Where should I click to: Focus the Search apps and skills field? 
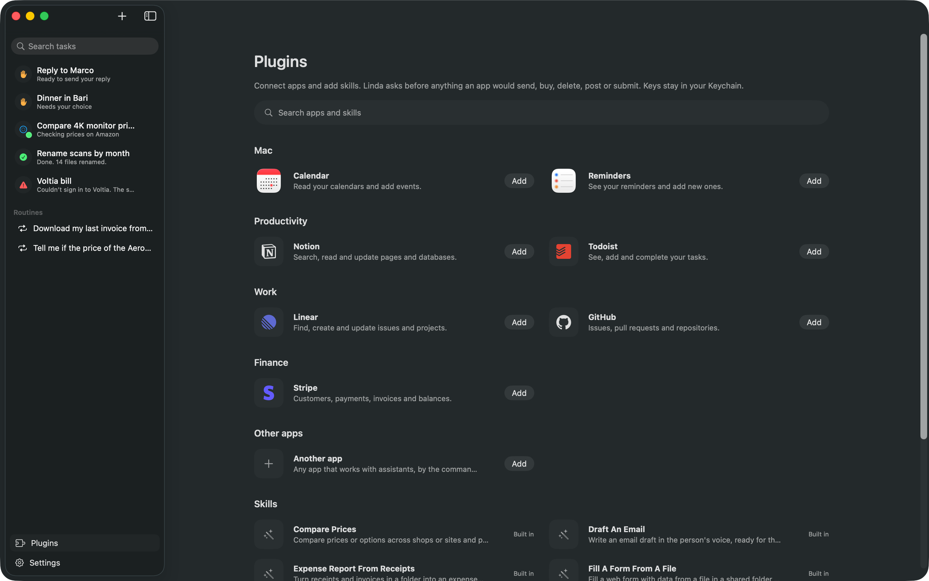coord(541,113)
